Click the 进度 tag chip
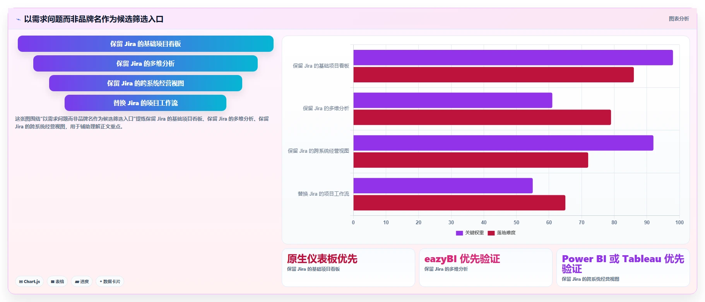 tap(82, 282)
